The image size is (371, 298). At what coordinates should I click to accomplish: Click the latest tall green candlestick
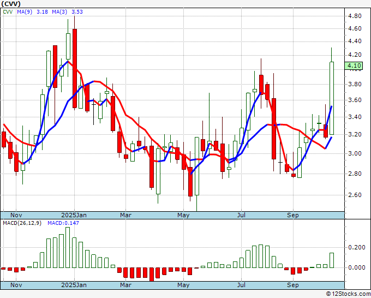tap(331, 98)
